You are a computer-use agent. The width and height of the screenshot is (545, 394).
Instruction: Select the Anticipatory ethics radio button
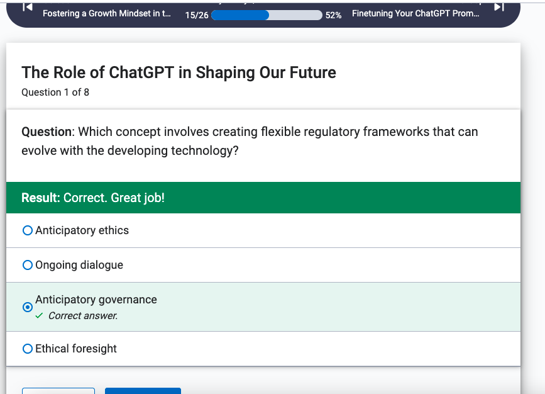[28, 230]
